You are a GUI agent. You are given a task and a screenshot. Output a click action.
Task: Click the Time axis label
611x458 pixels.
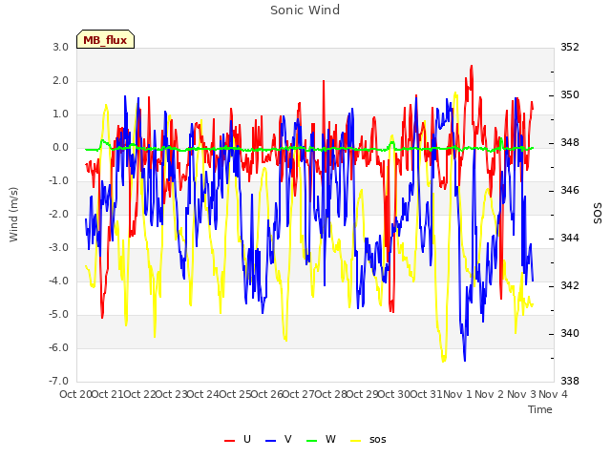pos(540,409)
